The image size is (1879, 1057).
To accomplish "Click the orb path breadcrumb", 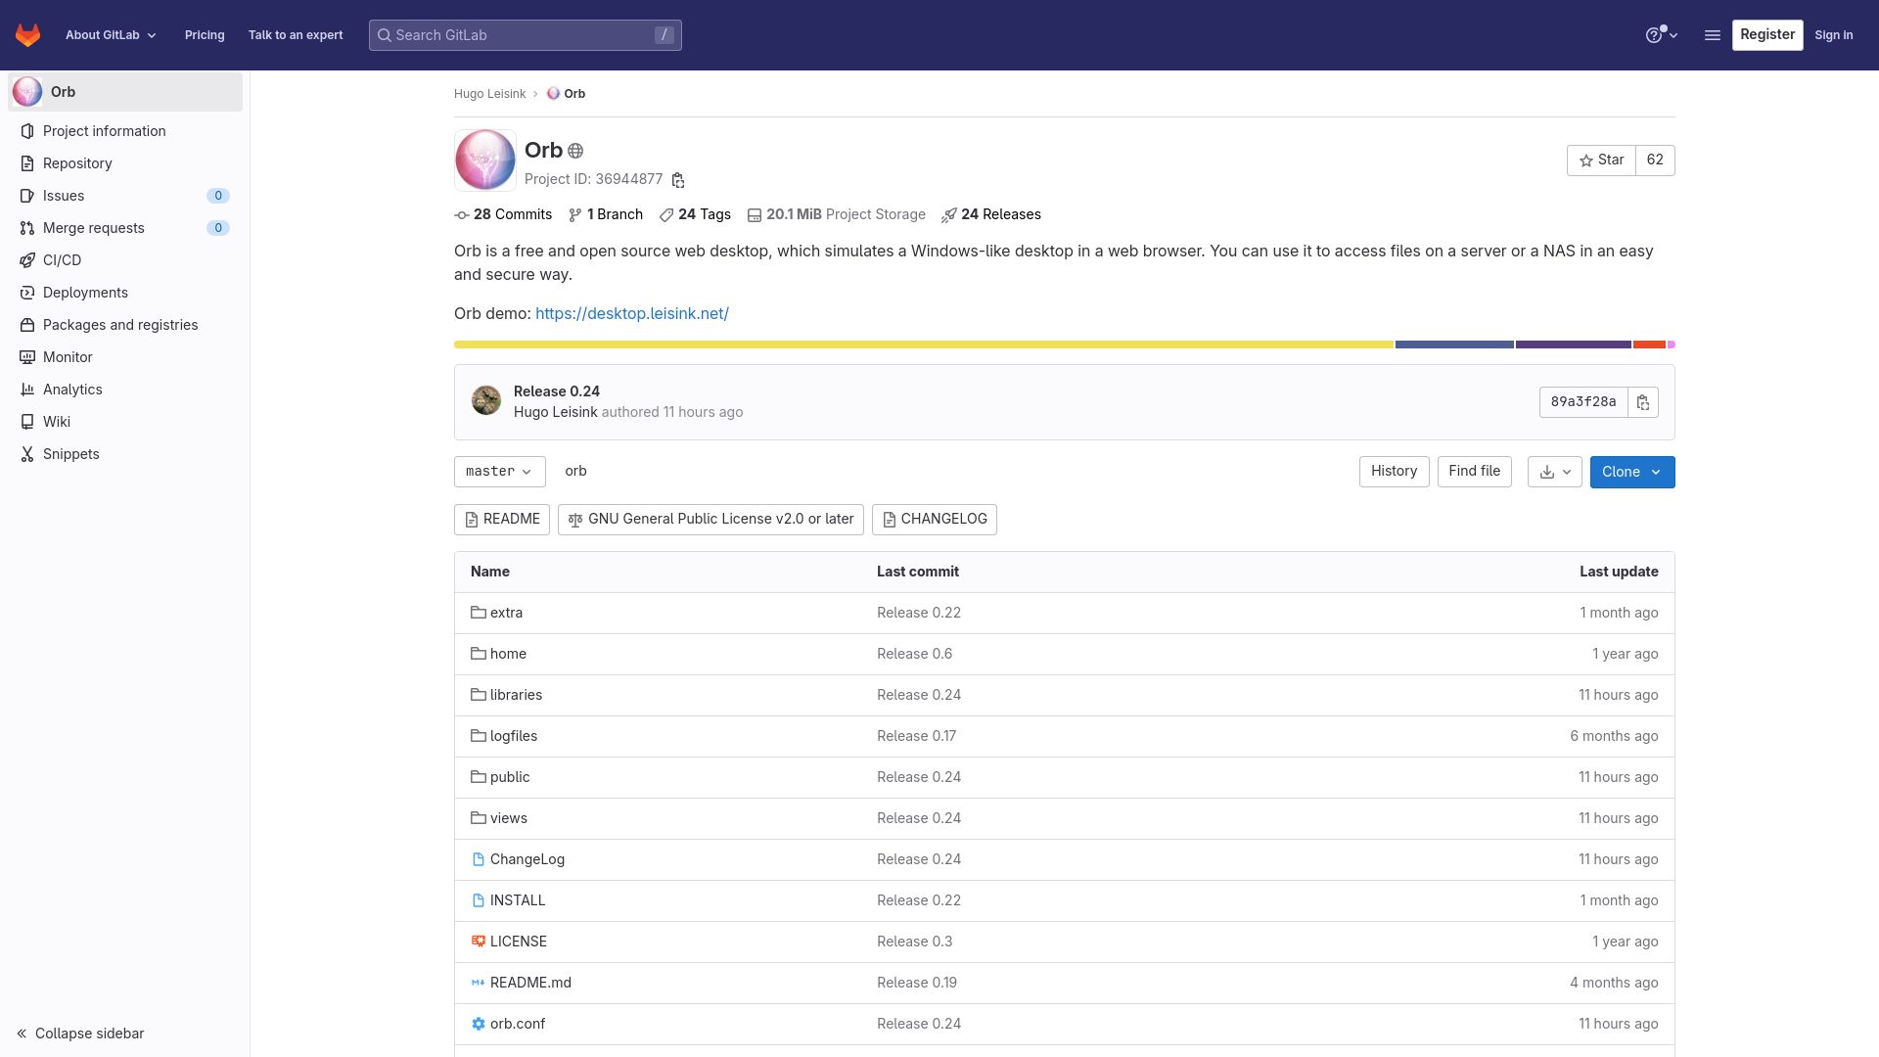I will 575,472.
